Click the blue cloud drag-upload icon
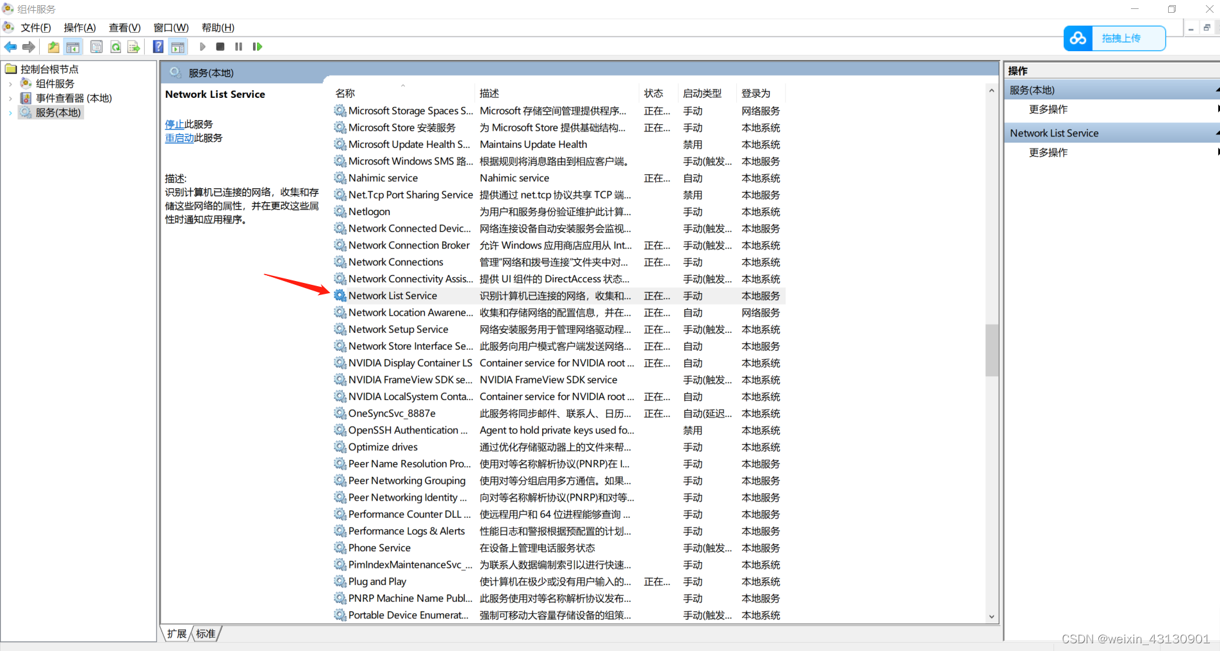1220x651 pixels. [1078, 38]
